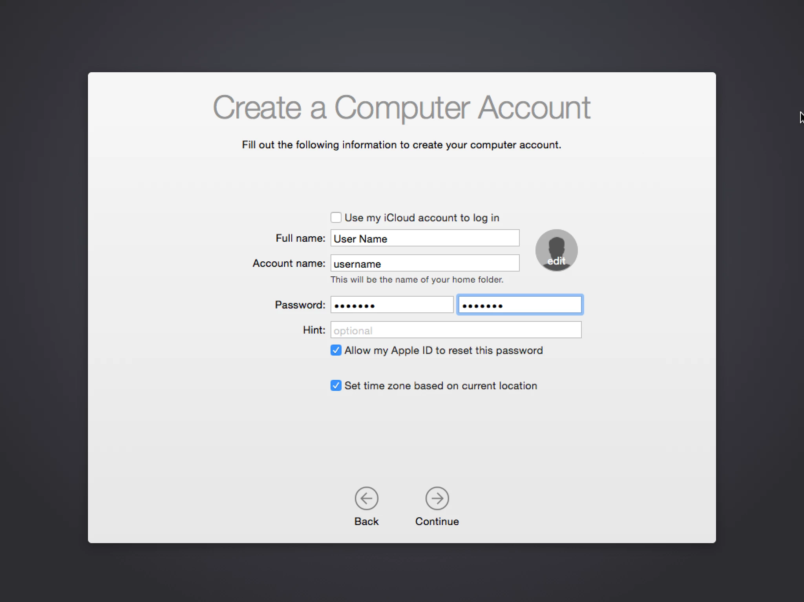Focus the Account name text field

pos(425,263)
